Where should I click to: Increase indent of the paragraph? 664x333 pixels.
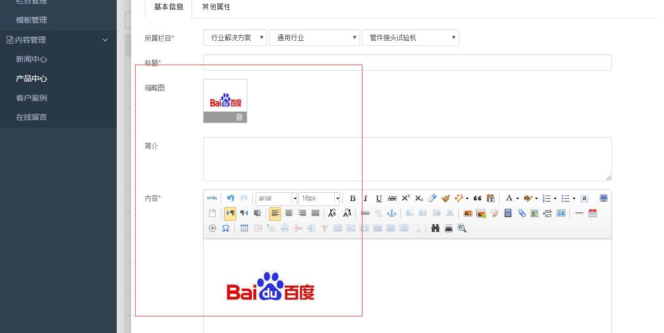tap(257, 213)
